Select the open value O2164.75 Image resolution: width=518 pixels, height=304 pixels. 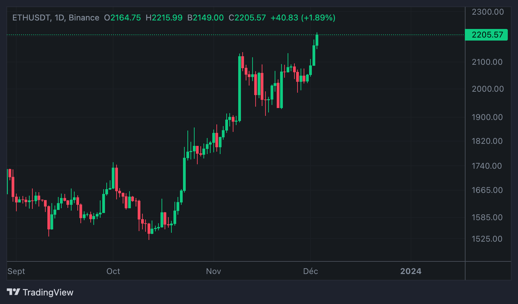[123, 18]
